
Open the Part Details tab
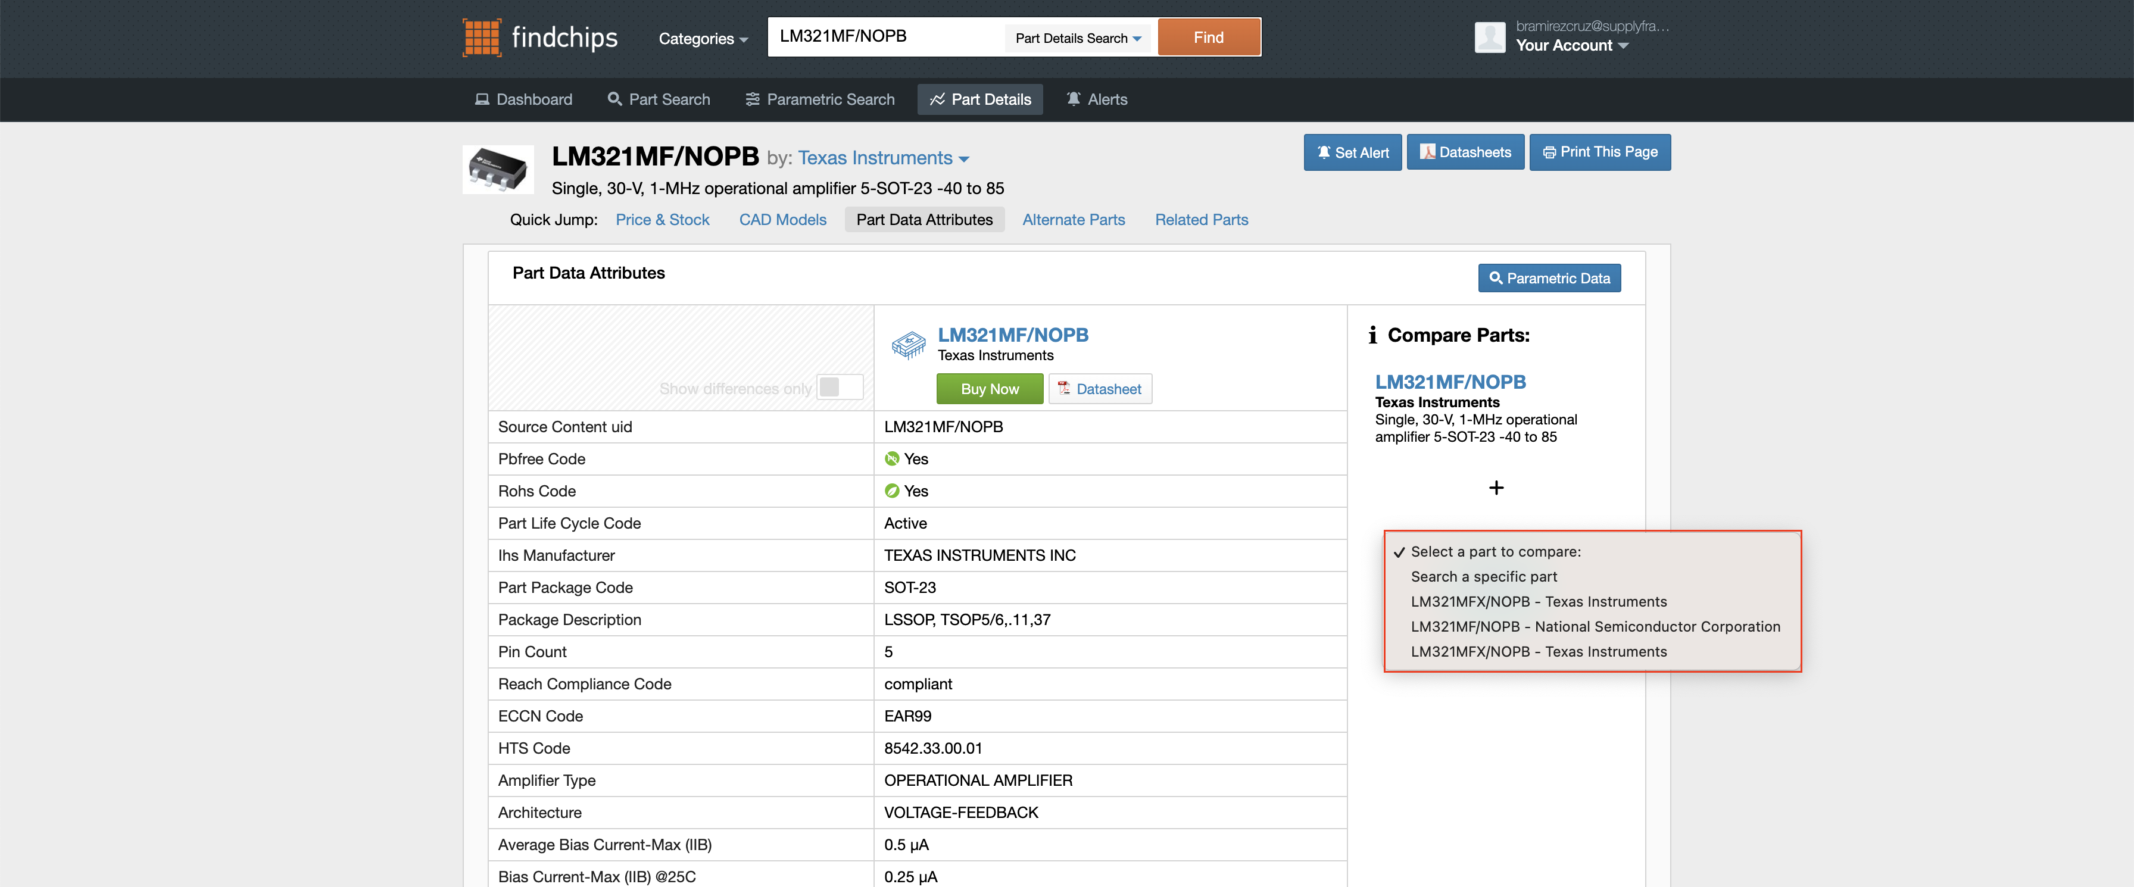980,99
